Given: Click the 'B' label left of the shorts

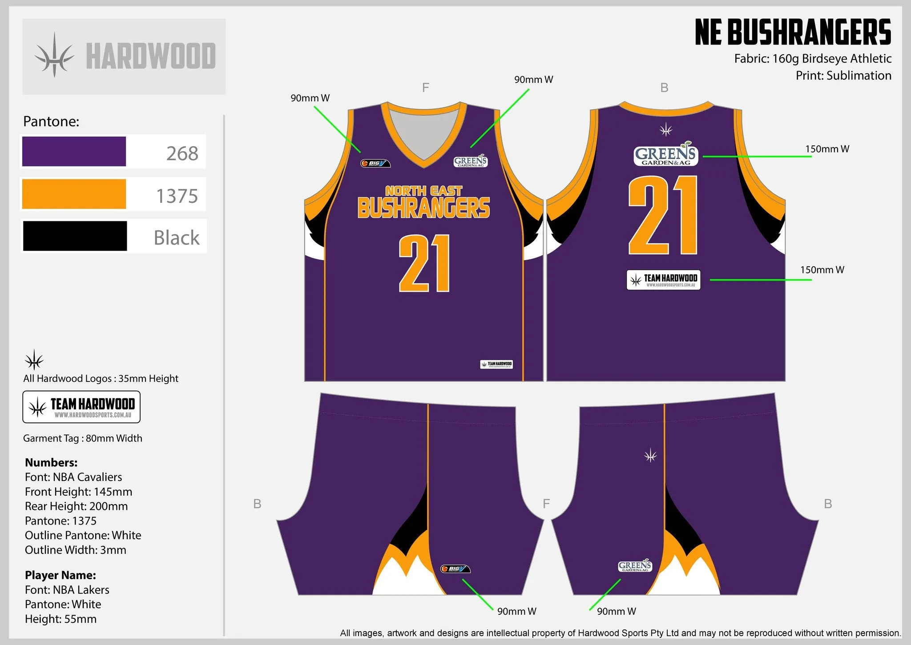Looking at the screenshot, I should 257,504.
